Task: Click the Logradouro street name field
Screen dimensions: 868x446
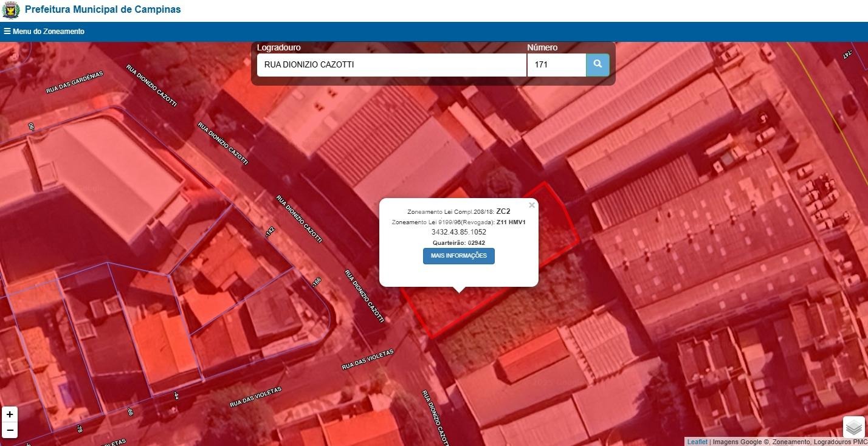Action: click(x=391, y=64)
